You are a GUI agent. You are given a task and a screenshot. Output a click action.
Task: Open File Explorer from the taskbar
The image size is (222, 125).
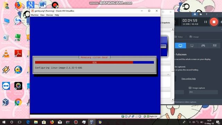click(x=36, y=122)
